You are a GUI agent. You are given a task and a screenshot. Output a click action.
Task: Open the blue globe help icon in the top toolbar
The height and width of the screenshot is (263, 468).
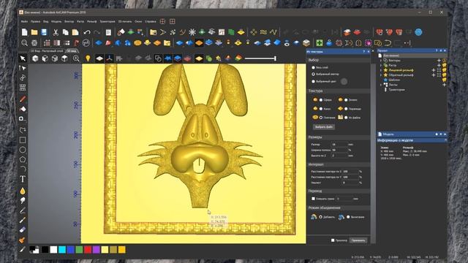pyautogui.click(x=418, y=32)
